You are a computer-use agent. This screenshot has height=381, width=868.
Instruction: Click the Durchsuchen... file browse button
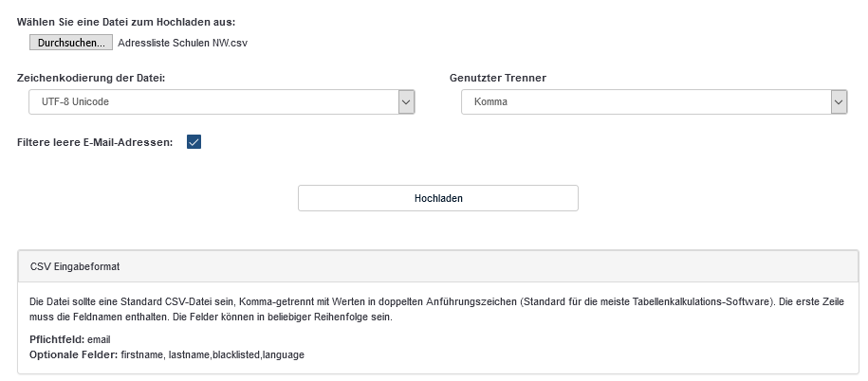[x=71, y=43]
